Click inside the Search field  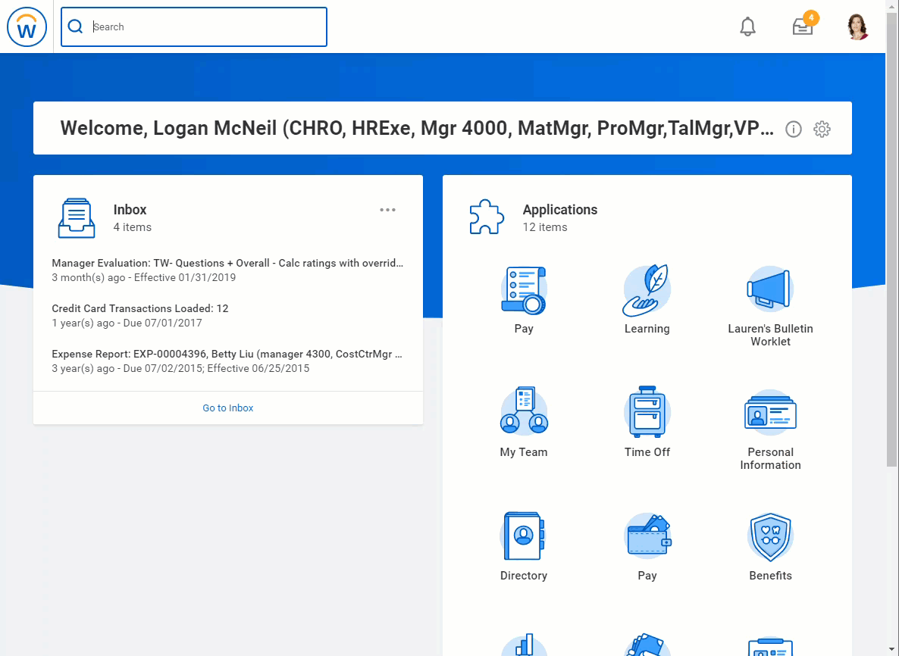point(193,27)
